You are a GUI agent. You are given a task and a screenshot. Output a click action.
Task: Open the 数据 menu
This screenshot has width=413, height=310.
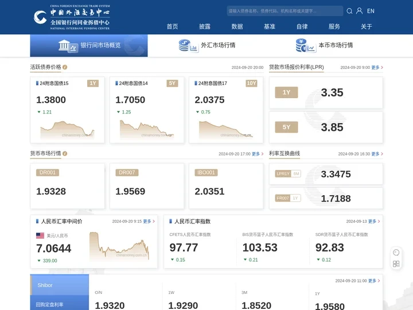coord(237,26)
